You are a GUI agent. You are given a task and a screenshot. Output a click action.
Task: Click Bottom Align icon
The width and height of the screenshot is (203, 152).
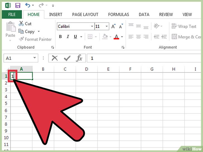pyautogui.click(x=146, y=27)
